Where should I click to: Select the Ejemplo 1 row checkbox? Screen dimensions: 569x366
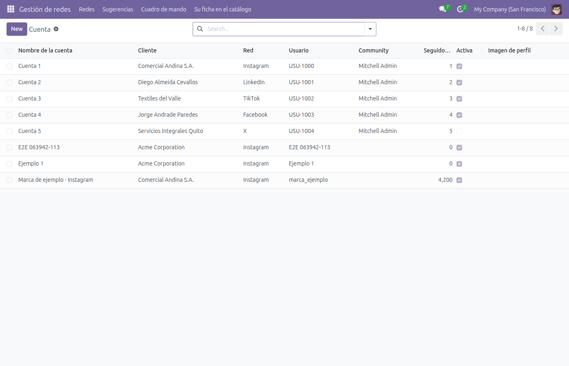tap(9, 164)
